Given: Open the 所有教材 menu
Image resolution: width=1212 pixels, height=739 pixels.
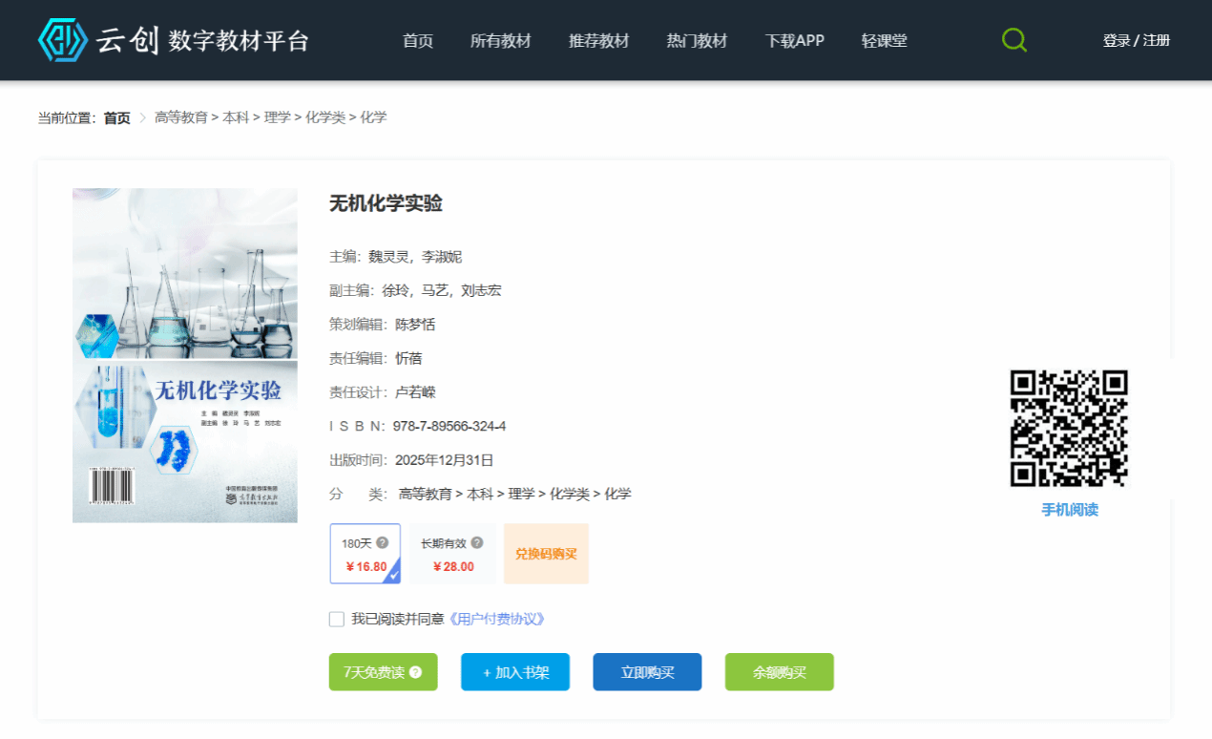Looking at the screenshot, I should (500, 41).
